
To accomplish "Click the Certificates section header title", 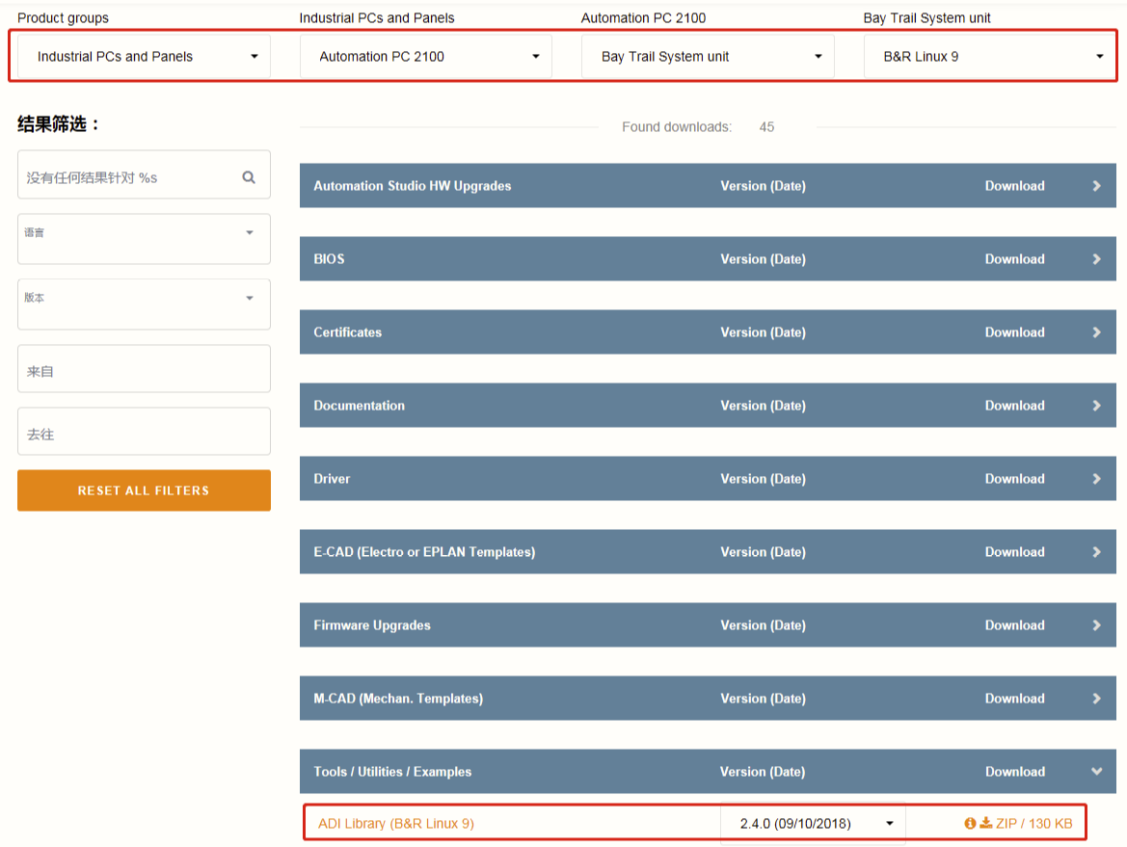I will [x=347, y=331].
